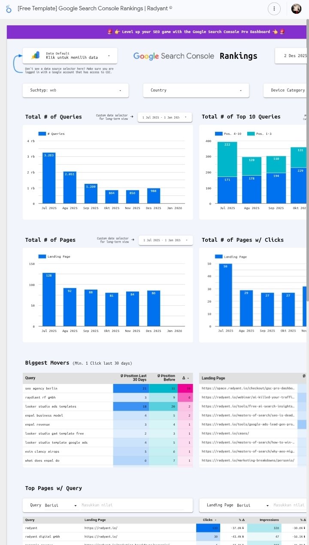Select the Des 2025 bar labeled 988
Image resolution: width=309 pixels, height=545 pixels.
pyautogui.click(x=154, y=196)
